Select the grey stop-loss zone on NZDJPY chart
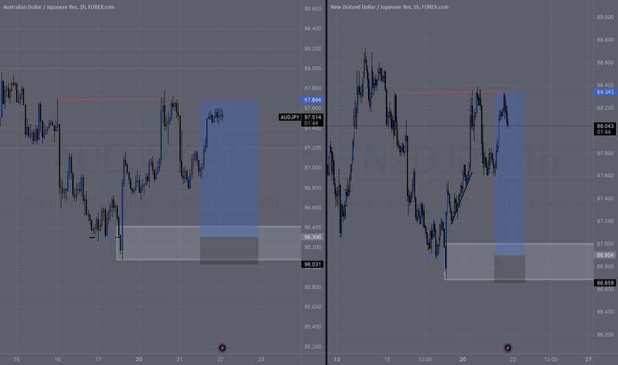618x365 pixels. pos(510,269)
